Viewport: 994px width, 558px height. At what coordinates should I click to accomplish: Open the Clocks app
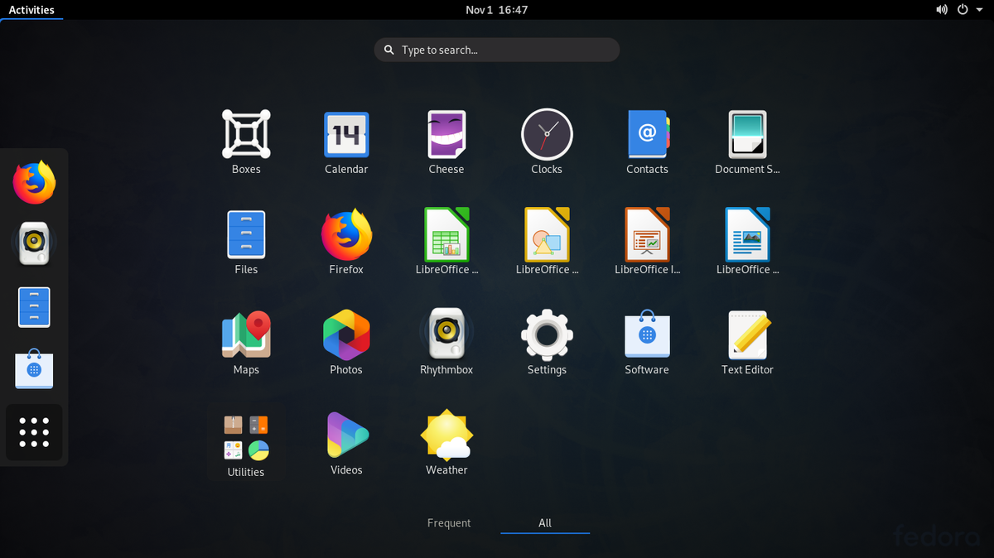click(x=547, y=134)
